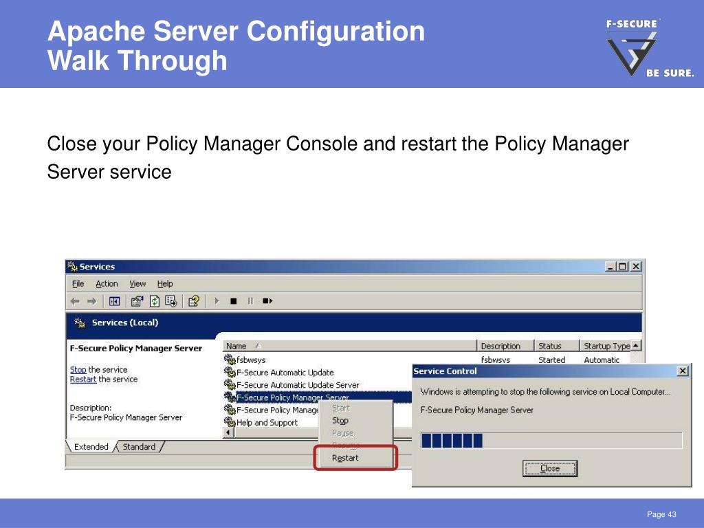This screenshot has height=528, width=704.
Task: Sort by the Description column header
Action: click(505, 346)
